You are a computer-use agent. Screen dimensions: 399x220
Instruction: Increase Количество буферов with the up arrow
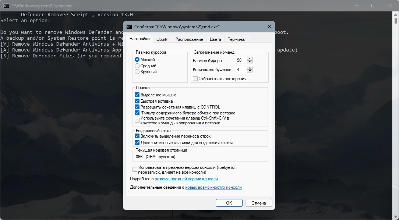click(x=250, y=68)
